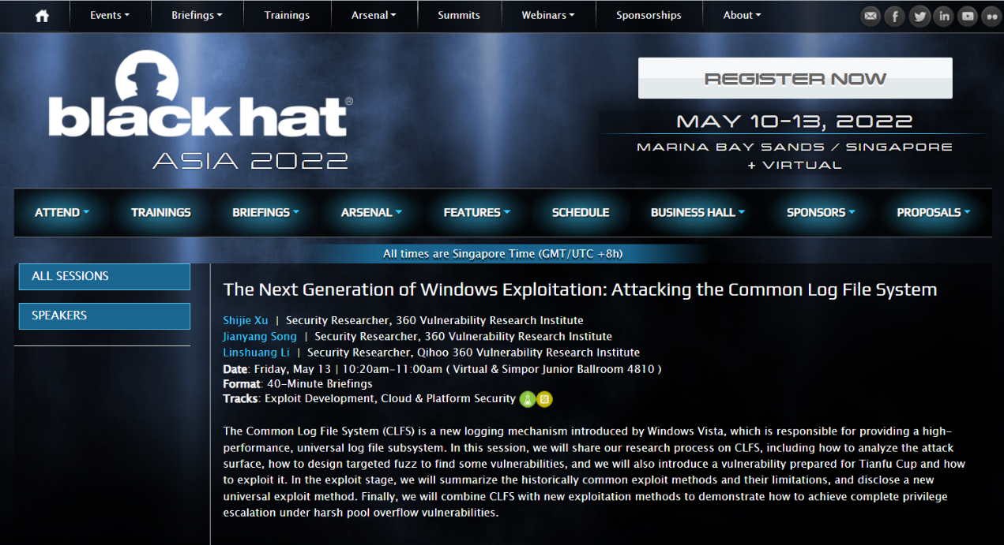This screenshot has height=545, width=1004.
Task: Click the REGISTER NOW button
Action: (x=795, y=78)
